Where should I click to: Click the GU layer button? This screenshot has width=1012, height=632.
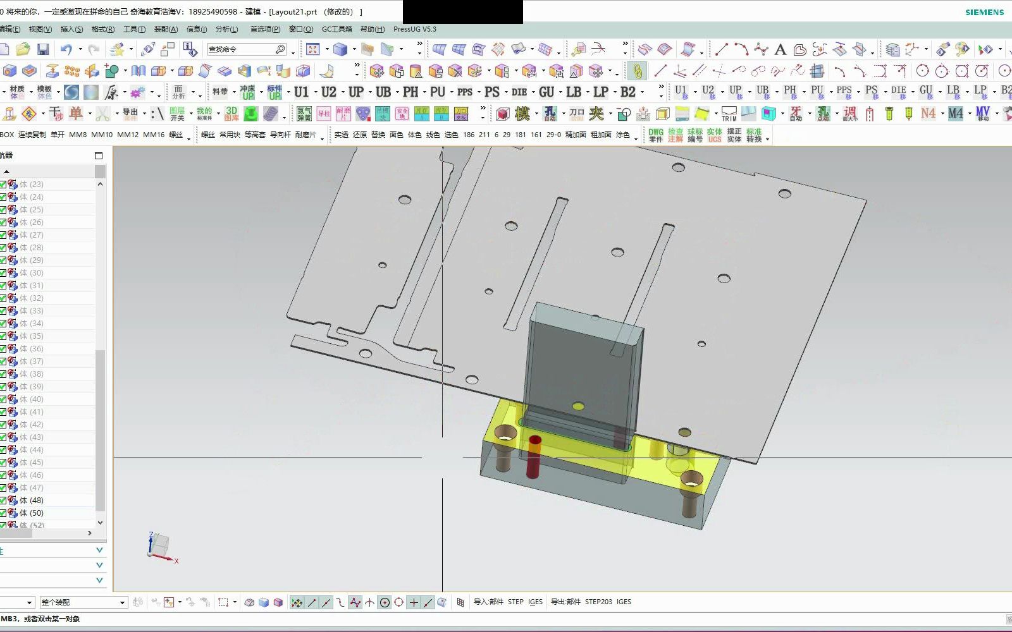546,92
